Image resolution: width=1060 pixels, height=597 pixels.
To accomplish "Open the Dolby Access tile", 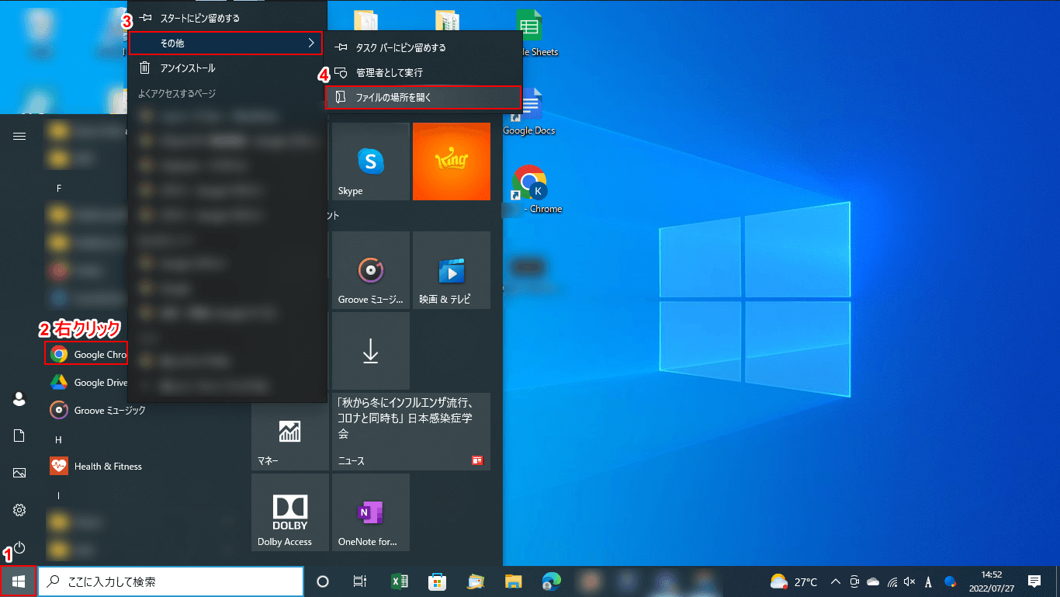I will coord(290,512).
